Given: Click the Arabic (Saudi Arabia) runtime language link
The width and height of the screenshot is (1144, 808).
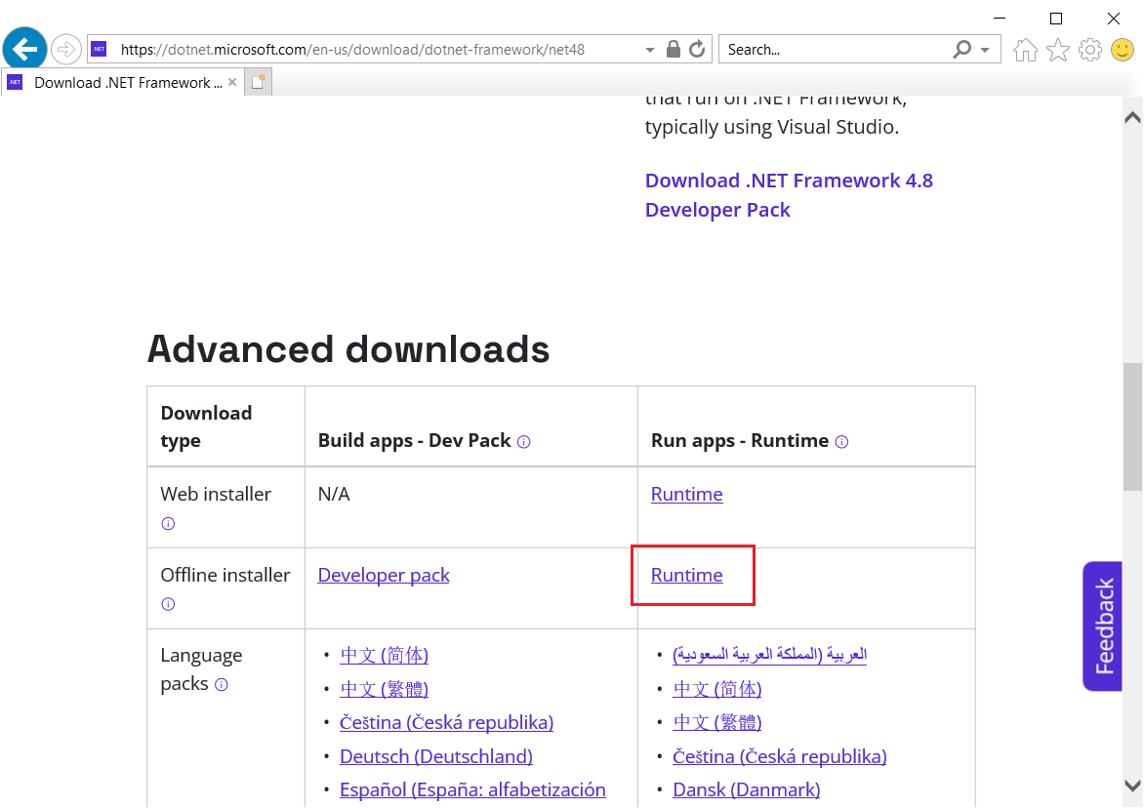Looking at the screenshot, I should click(x=770, y=654).
